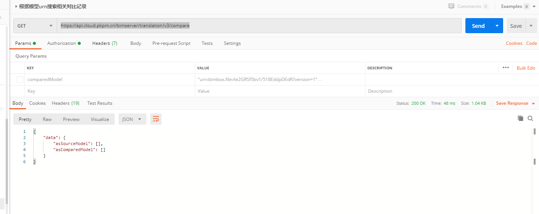
Task: Open the Test Results tab
Action: pyautogui.click(x=100, y=103)
